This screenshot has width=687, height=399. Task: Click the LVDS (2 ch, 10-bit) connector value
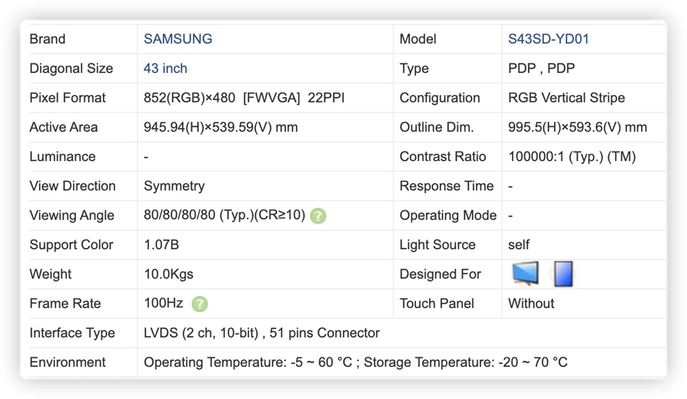pos(262,333)
